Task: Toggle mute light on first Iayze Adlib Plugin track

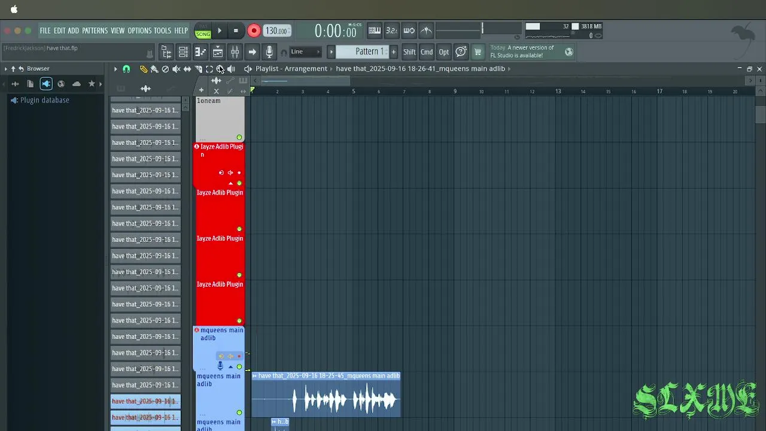Action: pos(239,183)
